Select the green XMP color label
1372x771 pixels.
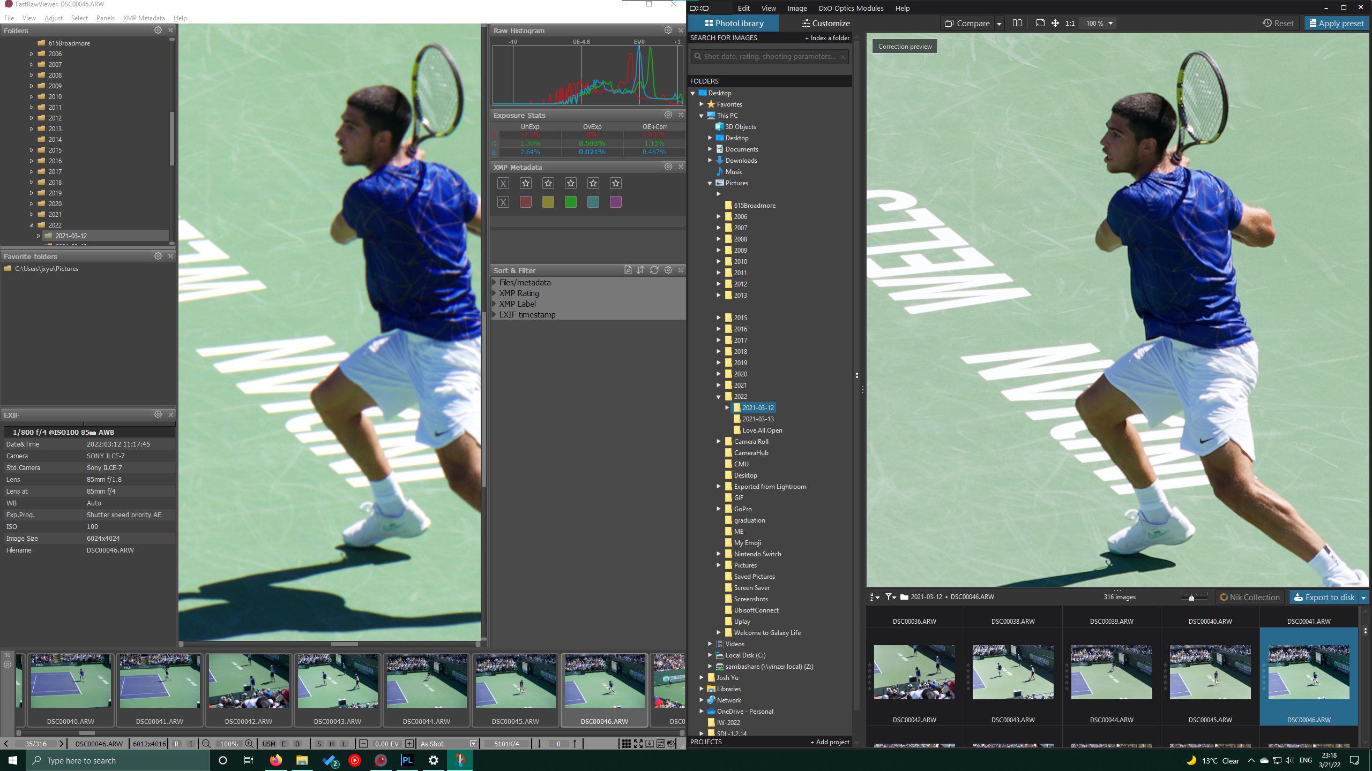coord(571,202)
